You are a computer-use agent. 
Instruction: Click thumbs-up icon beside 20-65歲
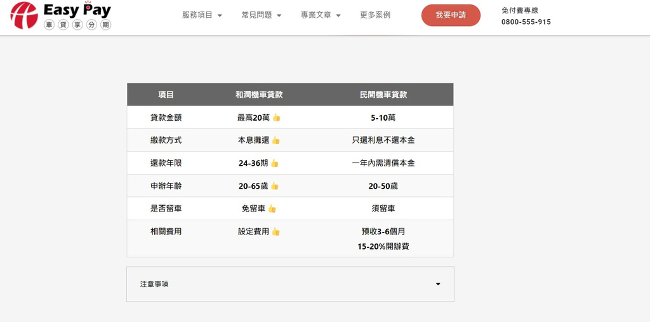click(274, 186)
